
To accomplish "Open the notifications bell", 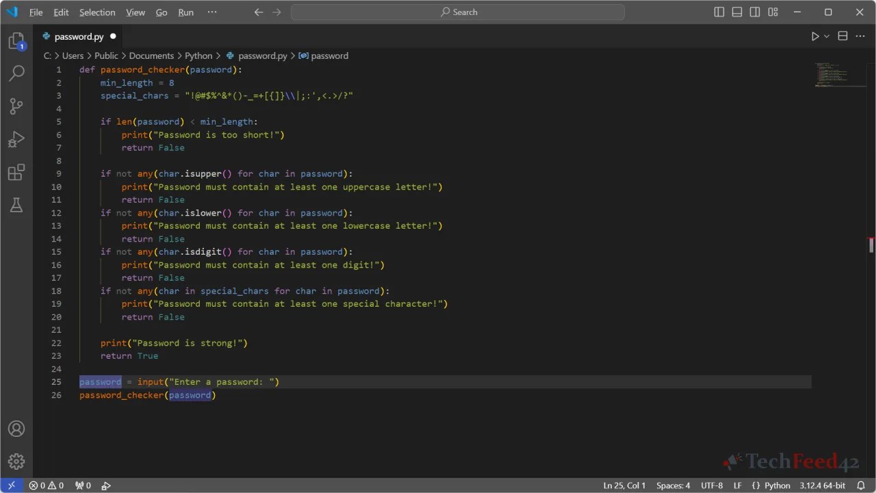I will 861,485.
